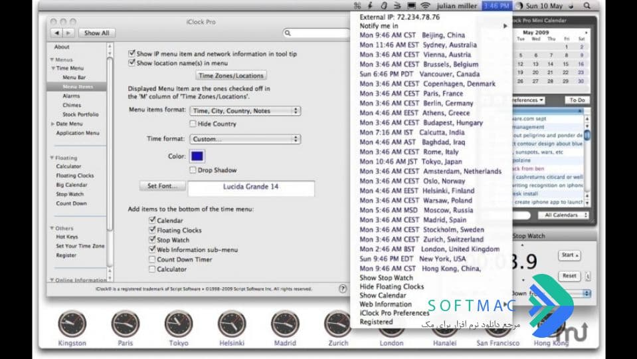Click the Helsinki floating clock
637x359 pixels.
(232, 324)
